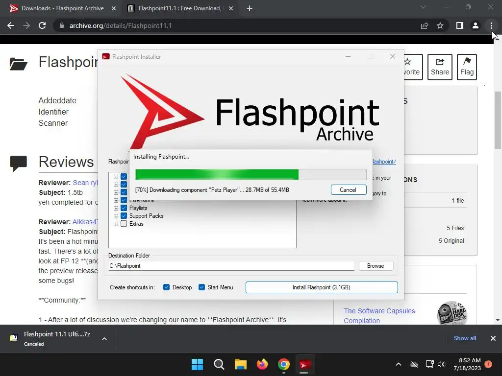Click the Reviews speech bubble icon
The width and height of the screenshot is (502, 376).
point(19,164)
